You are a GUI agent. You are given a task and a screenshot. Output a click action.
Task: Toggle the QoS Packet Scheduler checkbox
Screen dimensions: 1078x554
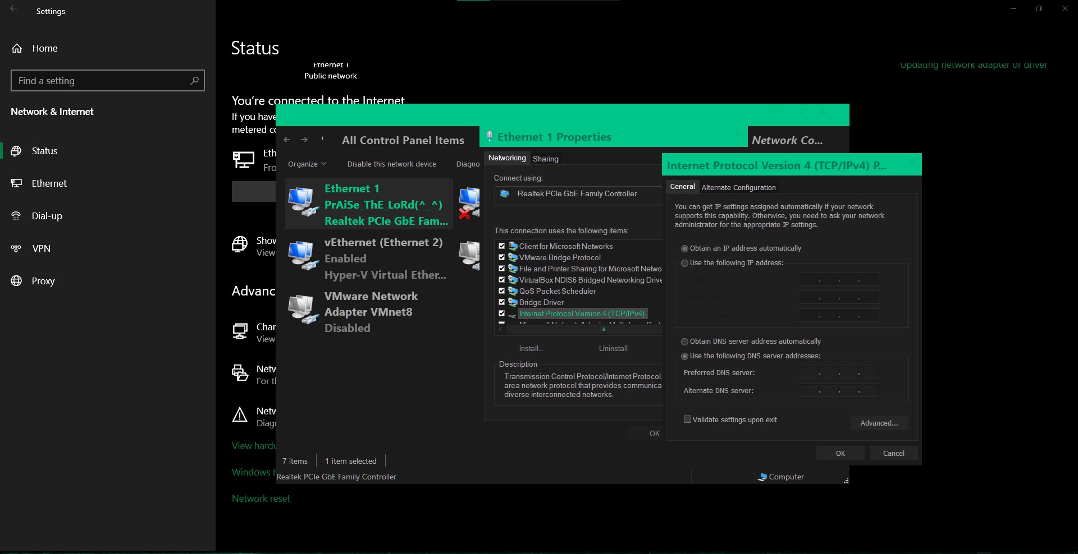501,290
